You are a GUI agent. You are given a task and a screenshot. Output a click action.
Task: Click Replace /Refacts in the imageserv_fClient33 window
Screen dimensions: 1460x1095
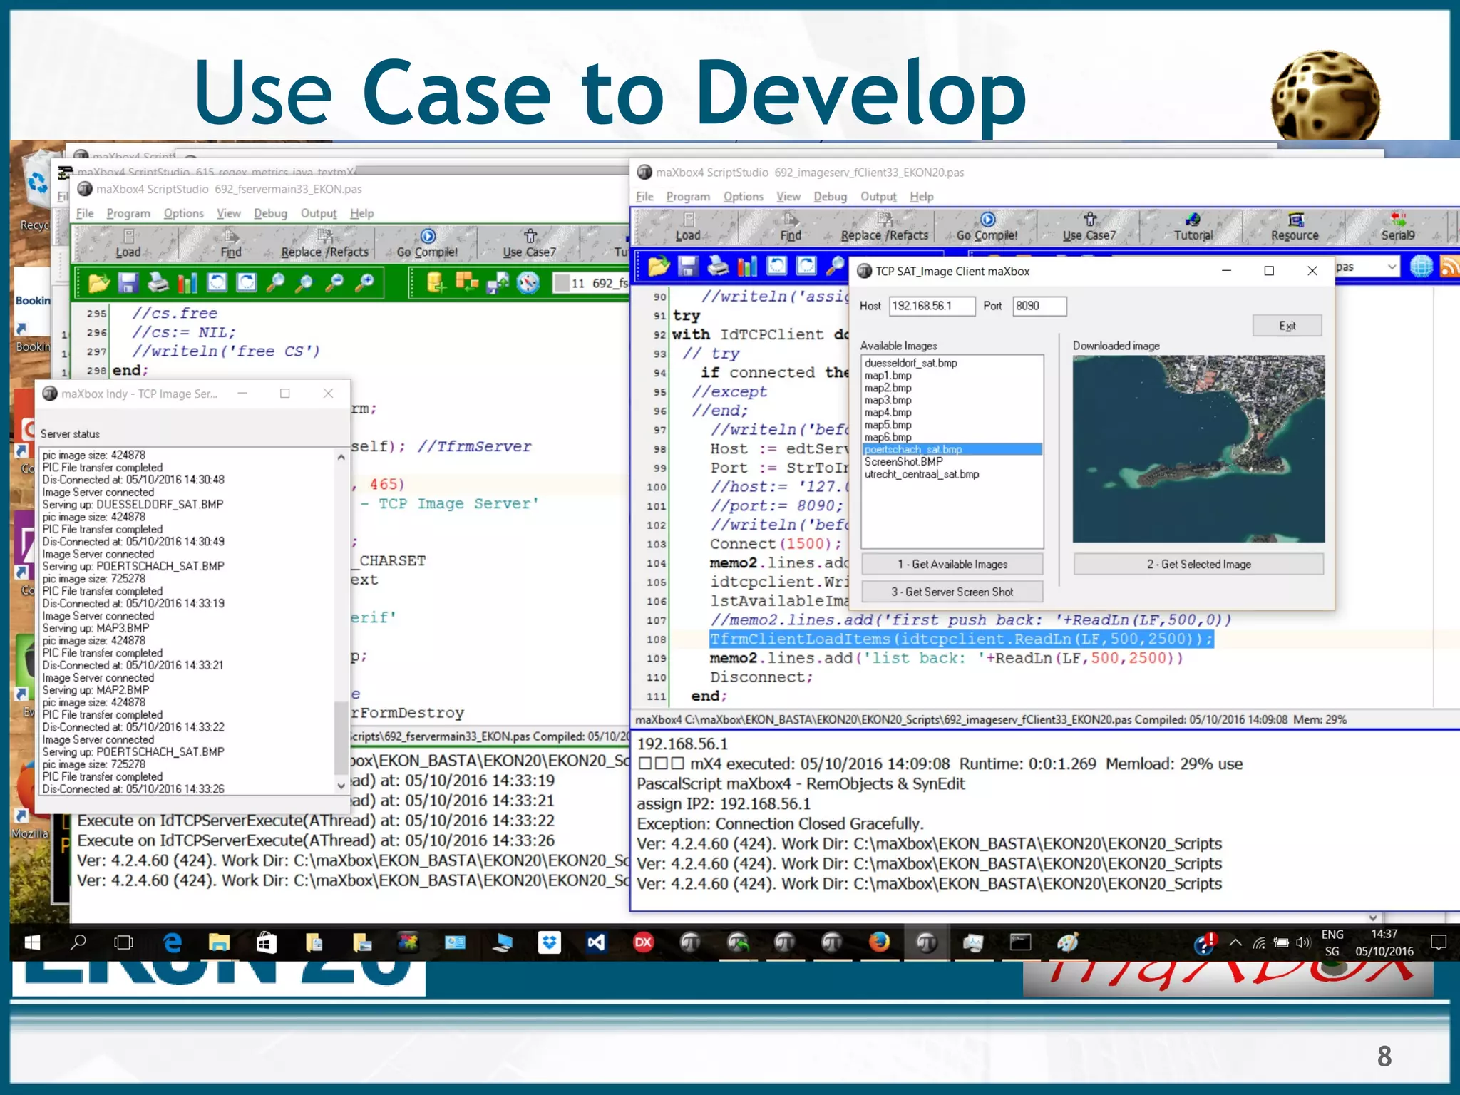(x=885, y=227)
